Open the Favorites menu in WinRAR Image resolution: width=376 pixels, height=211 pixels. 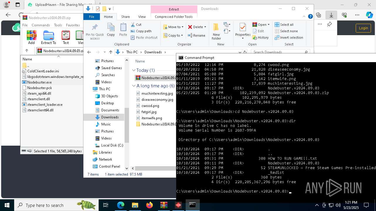point(73,25)
